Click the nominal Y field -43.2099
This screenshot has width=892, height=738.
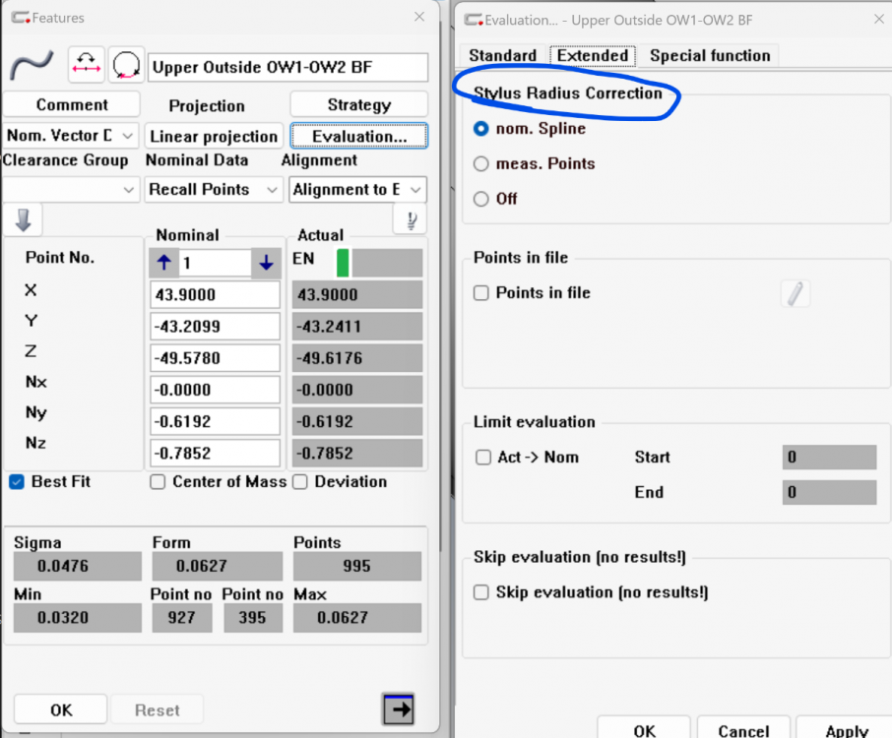click(215, 327)
